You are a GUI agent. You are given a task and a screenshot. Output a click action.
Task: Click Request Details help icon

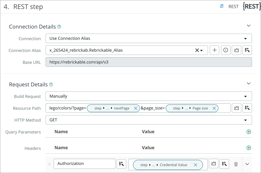tap(51, 85)
